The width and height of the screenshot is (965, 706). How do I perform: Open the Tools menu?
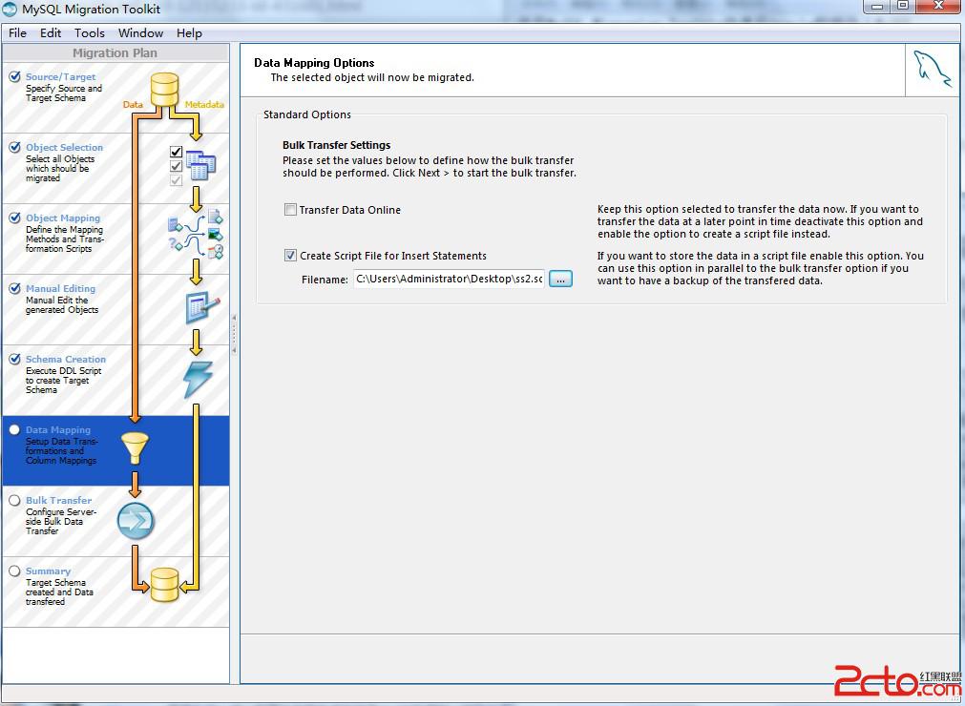pyautogui.click(x=89, y=33)
